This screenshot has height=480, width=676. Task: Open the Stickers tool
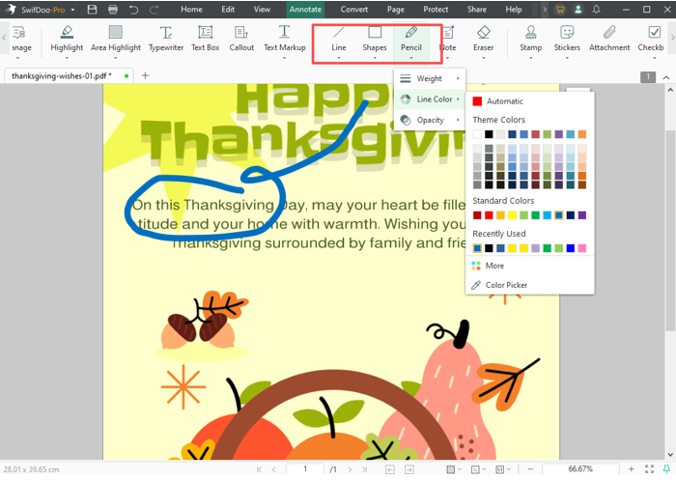point(567,39)
